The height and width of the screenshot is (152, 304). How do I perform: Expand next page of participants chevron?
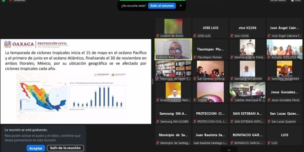coord(229,150)
